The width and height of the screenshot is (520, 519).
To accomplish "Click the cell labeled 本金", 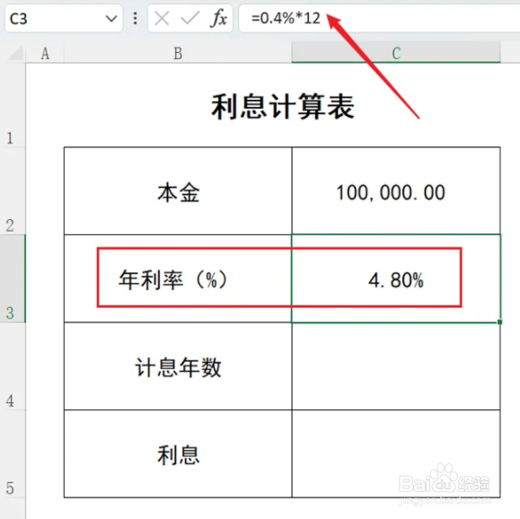I will [x=178, y=191].
